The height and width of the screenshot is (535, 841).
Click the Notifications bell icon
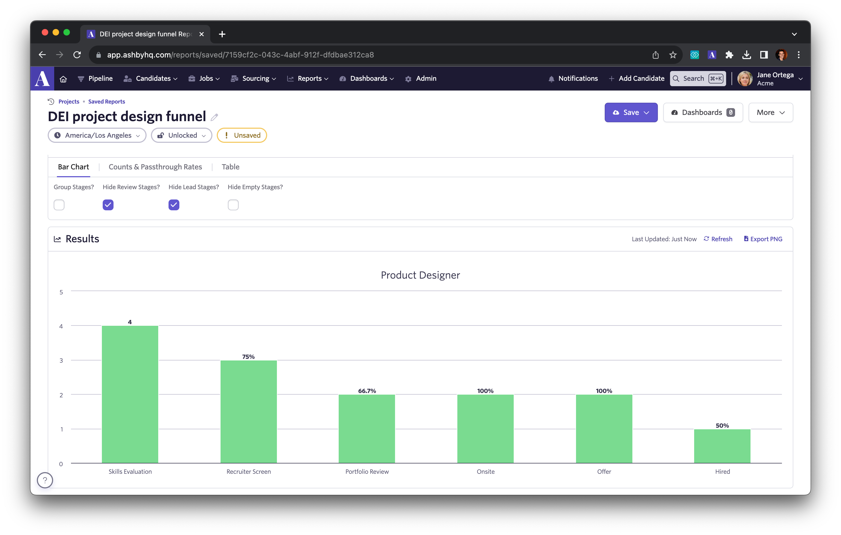tap(551, 79)
